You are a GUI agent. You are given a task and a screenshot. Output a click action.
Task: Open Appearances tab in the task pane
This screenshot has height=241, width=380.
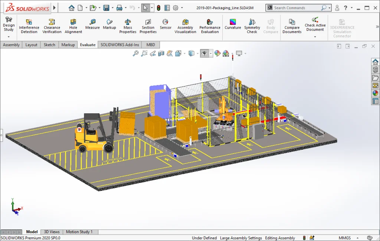[375, 93]
